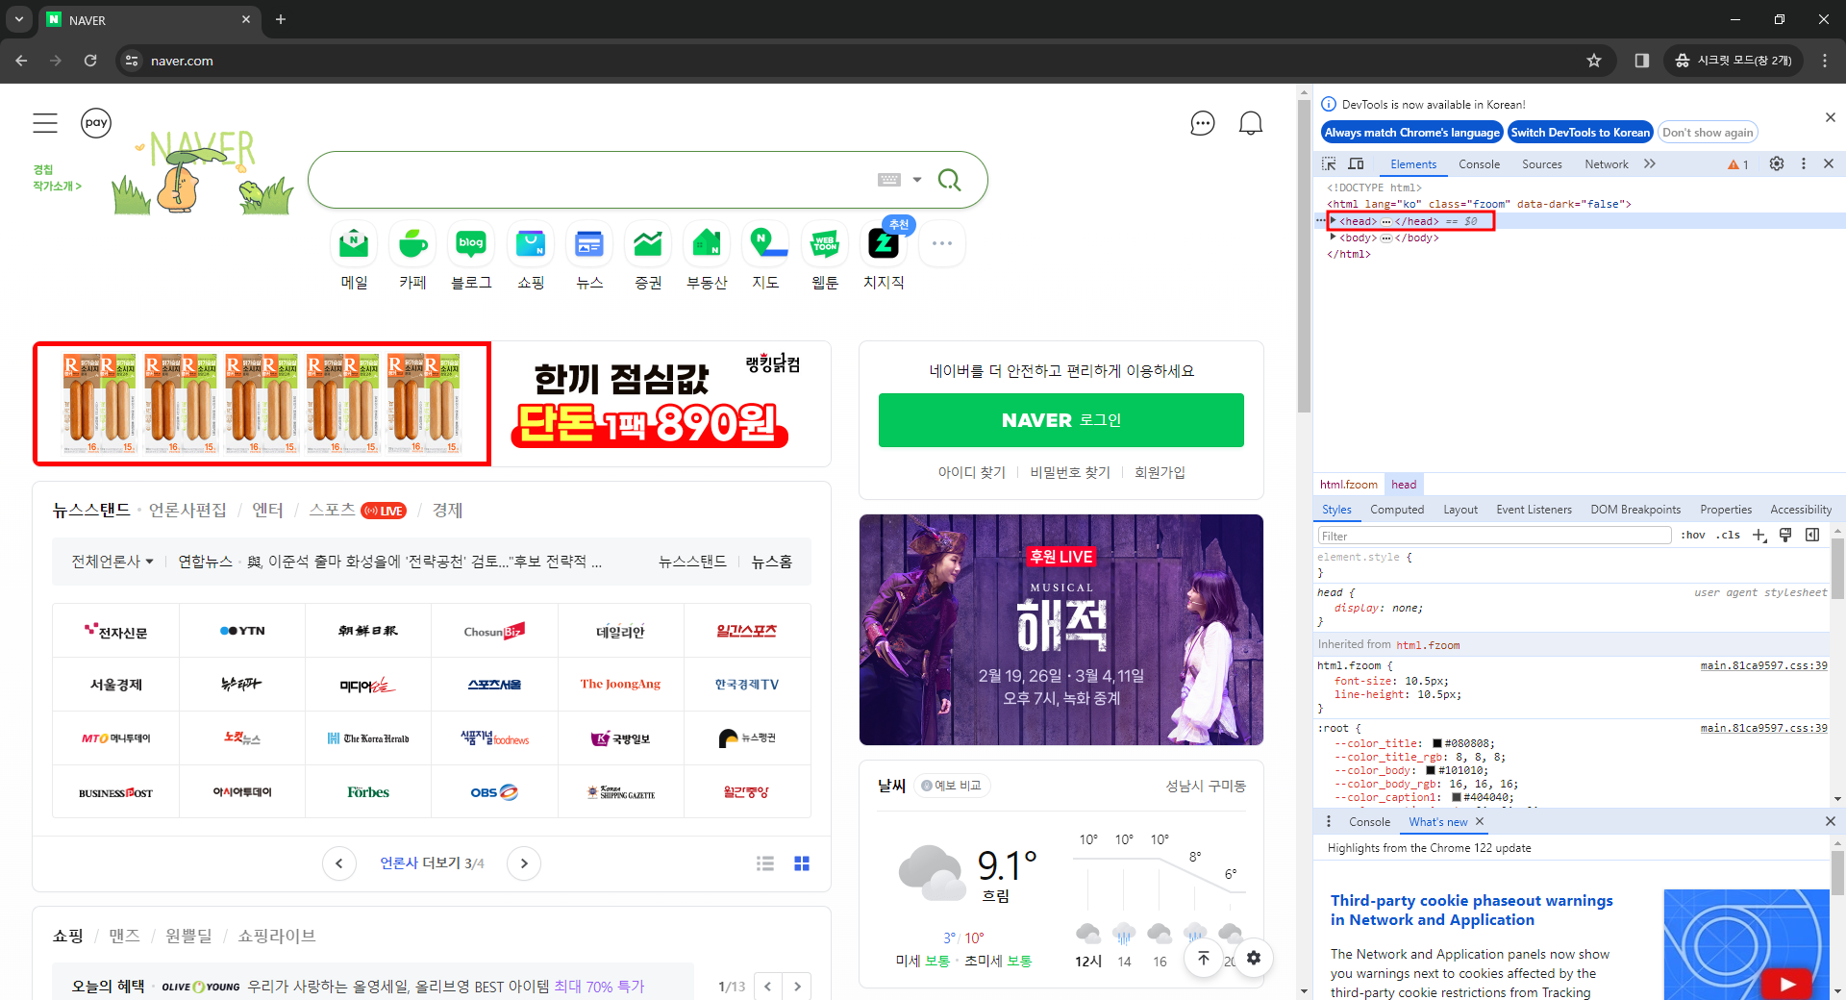
Task: Click the #404040 color swatch
Action: [x=1456, y=797]
